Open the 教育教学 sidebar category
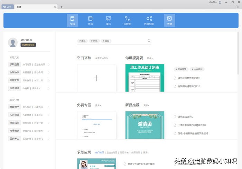The width and height of the screenshot is (242, 169). (15, 107)
